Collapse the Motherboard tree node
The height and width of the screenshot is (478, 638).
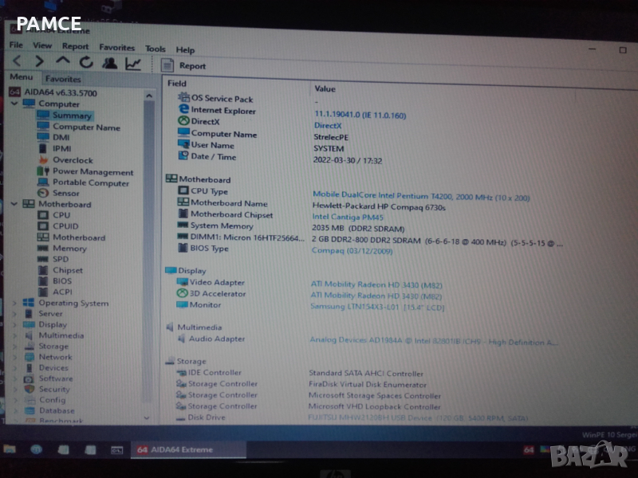[14, 205]
